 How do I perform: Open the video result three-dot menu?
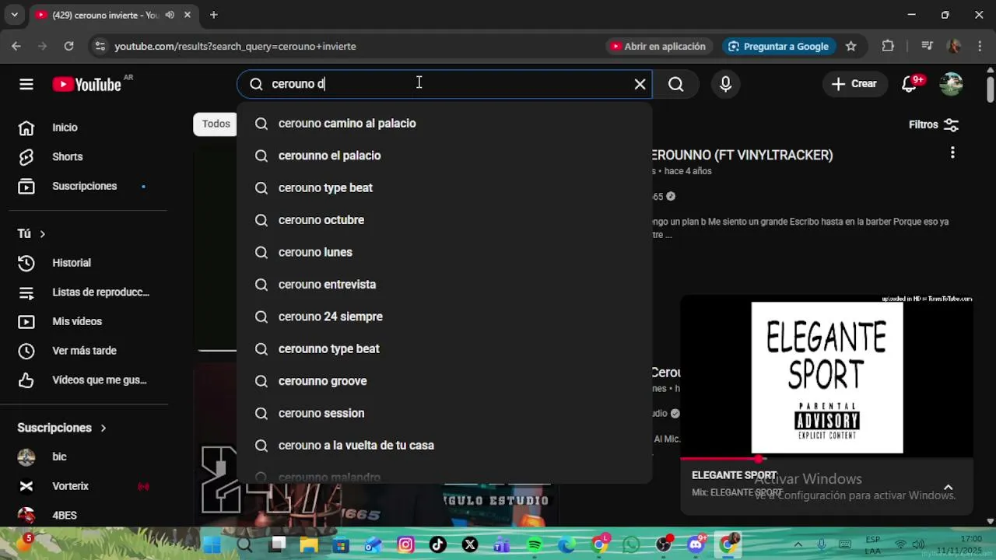pos(952,153)
